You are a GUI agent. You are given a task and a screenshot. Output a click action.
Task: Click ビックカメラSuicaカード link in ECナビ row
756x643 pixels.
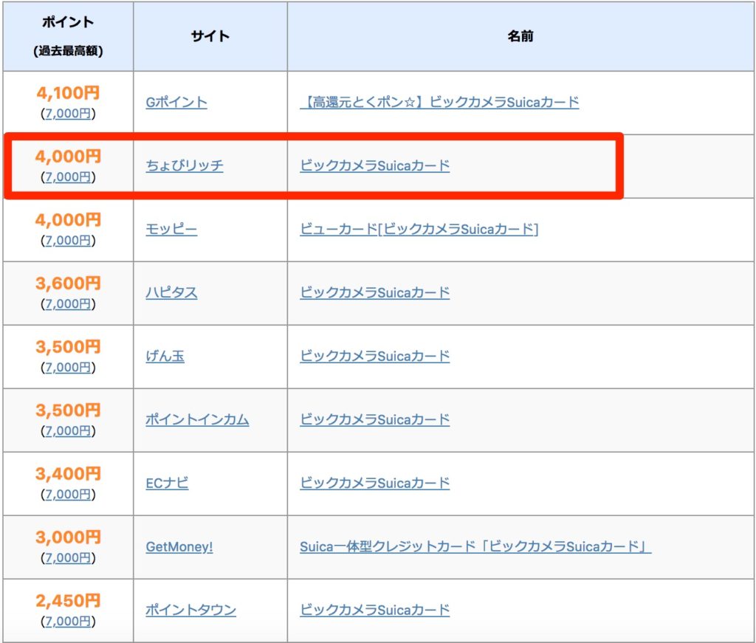(374, 483)
